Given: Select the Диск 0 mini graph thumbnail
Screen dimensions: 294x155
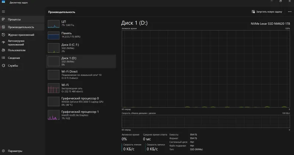Looking at the screenshot, I should coord(53,48).
